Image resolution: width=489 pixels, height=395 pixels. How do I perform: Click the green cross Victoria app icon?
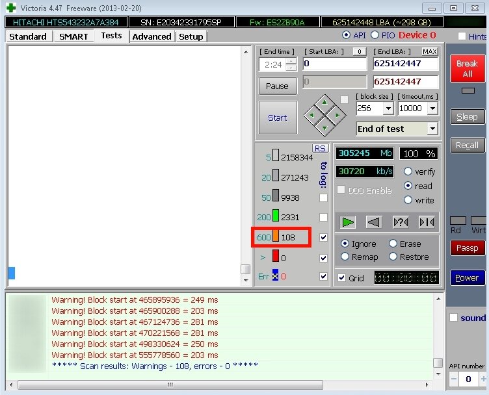tap(11, 8)
